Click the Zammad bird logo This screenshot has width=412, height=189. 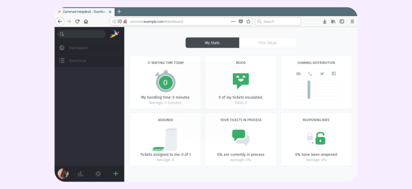[115, 34]
